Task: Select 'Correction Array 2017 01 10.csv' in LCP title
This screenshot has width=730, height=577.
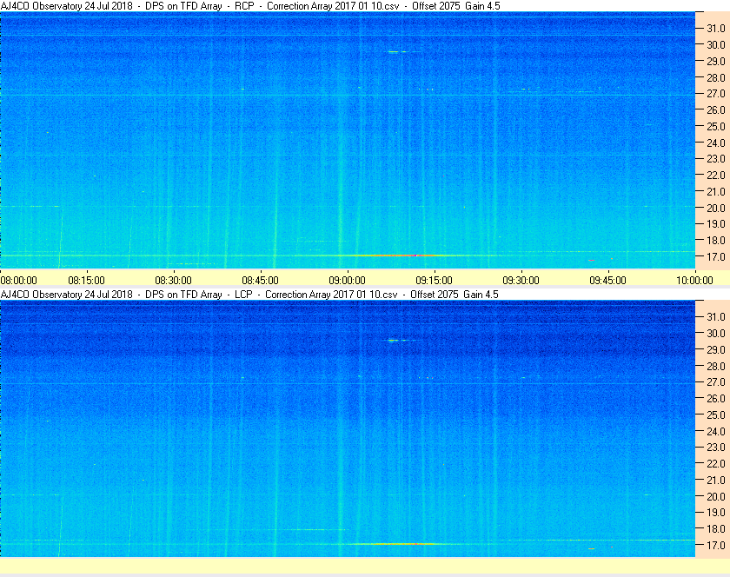Action: click(331, 295)
